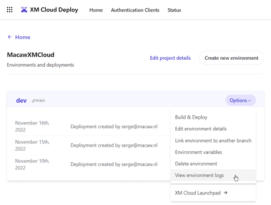Click Create new environment button

point(231,58)
